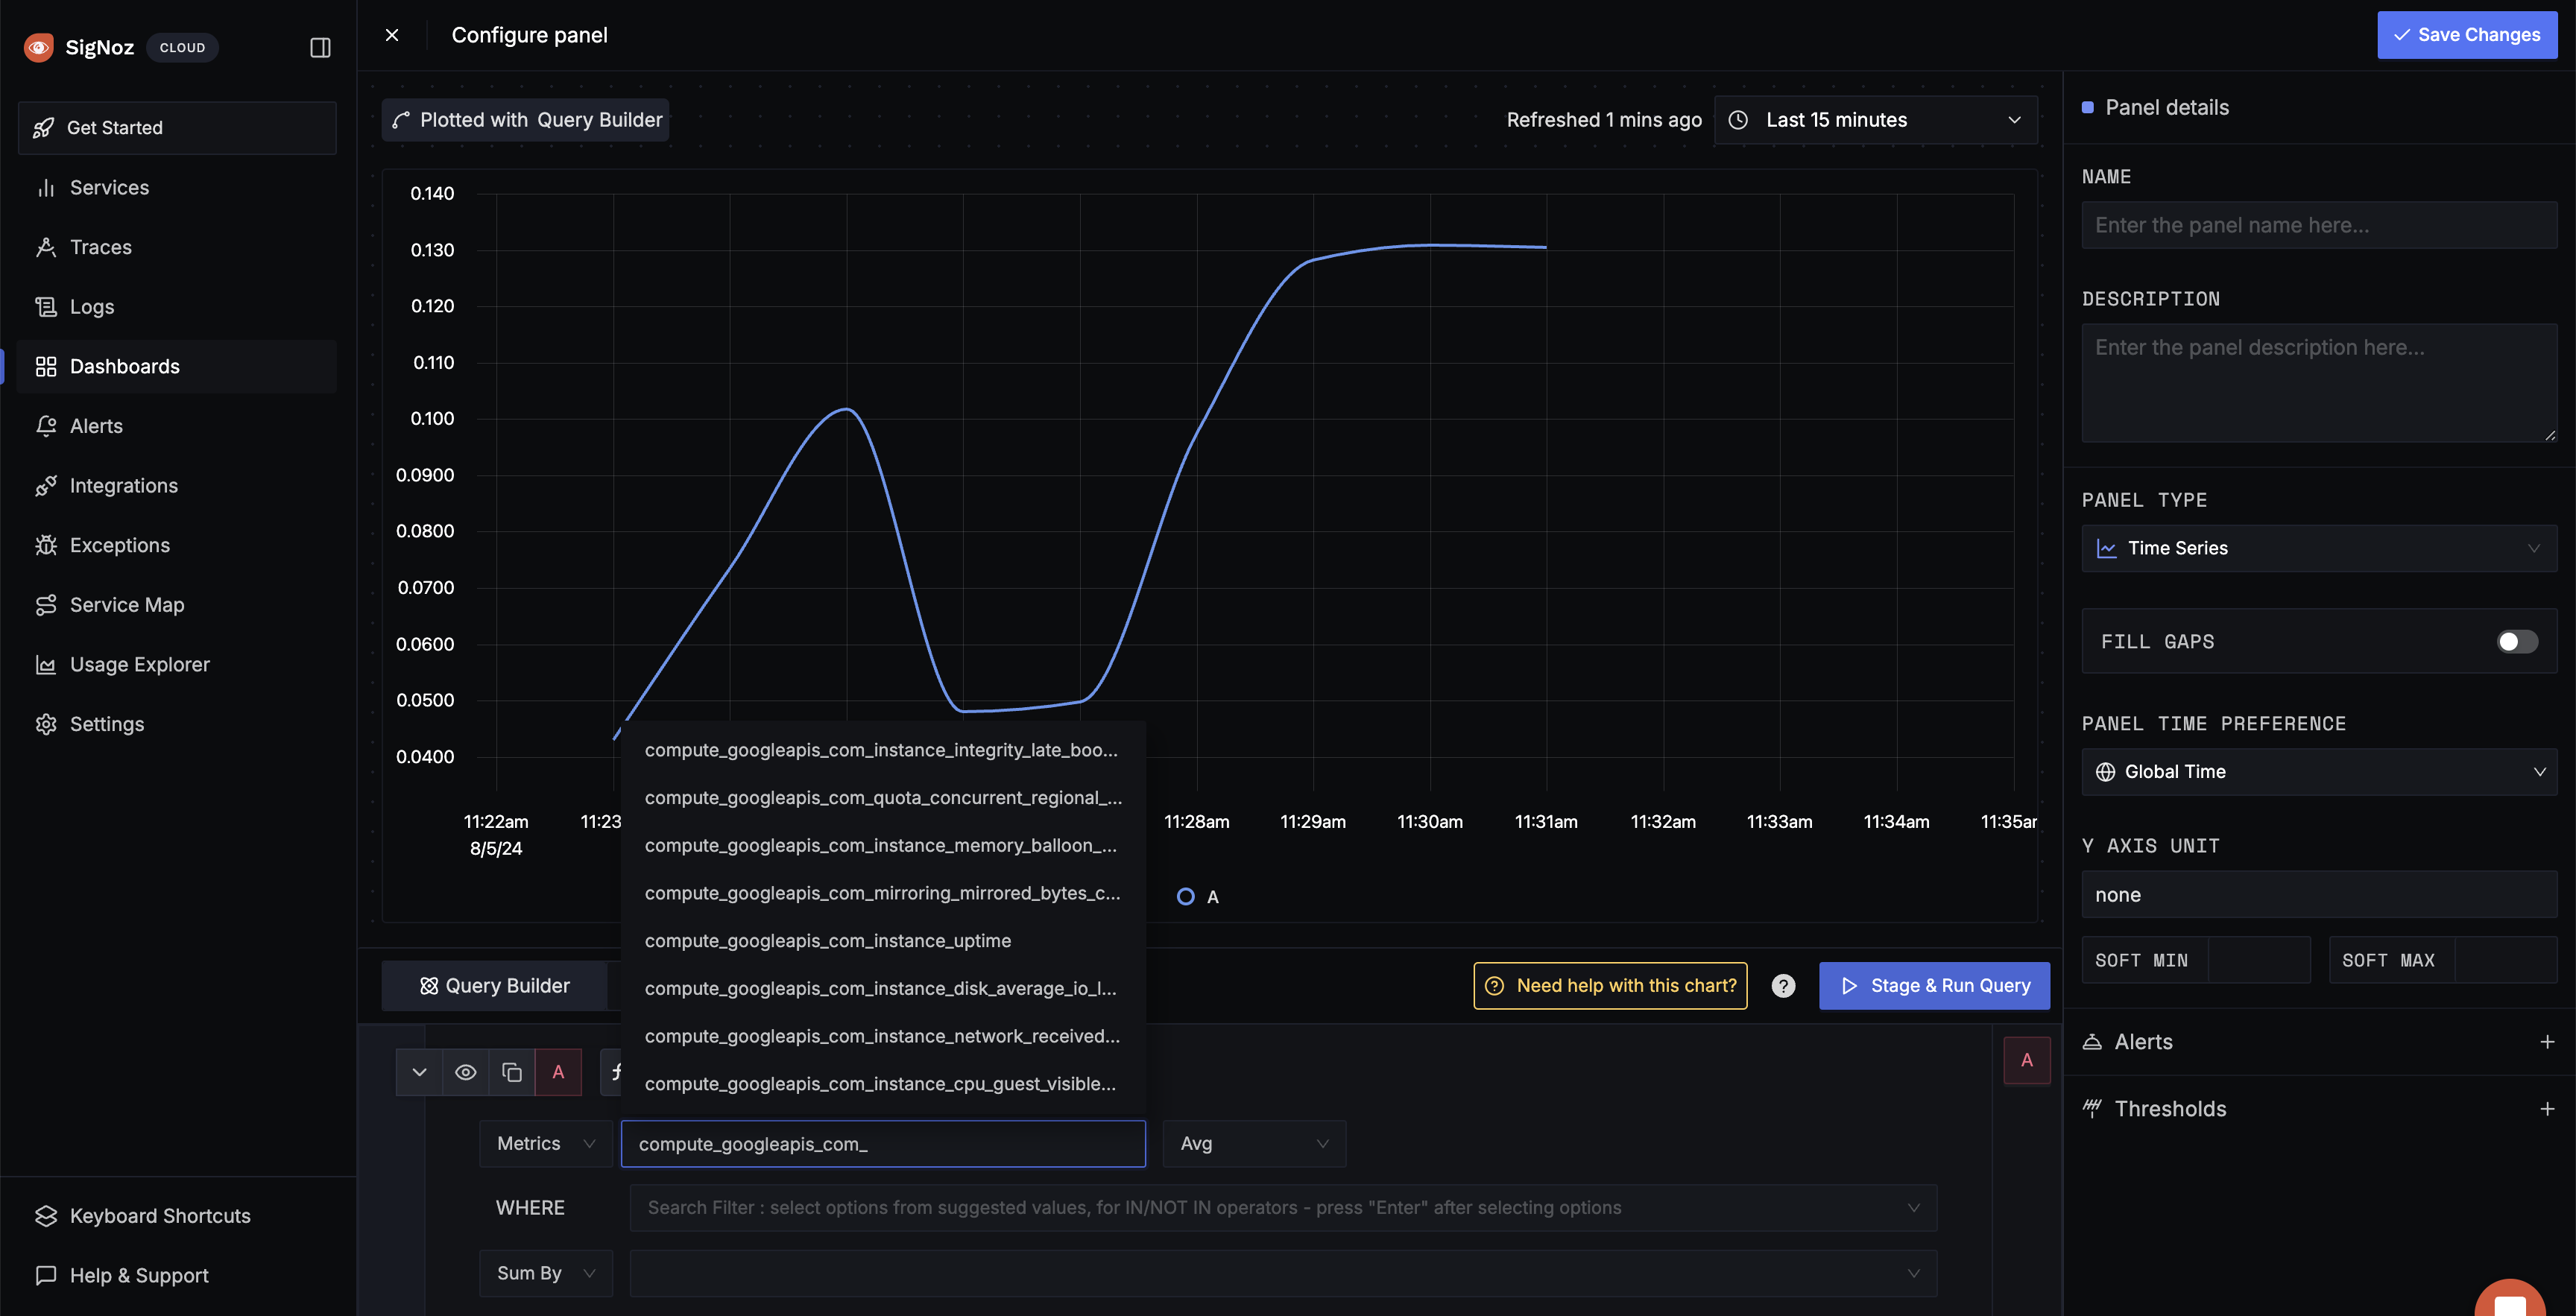Click the panel description text area

[2319, 383]
